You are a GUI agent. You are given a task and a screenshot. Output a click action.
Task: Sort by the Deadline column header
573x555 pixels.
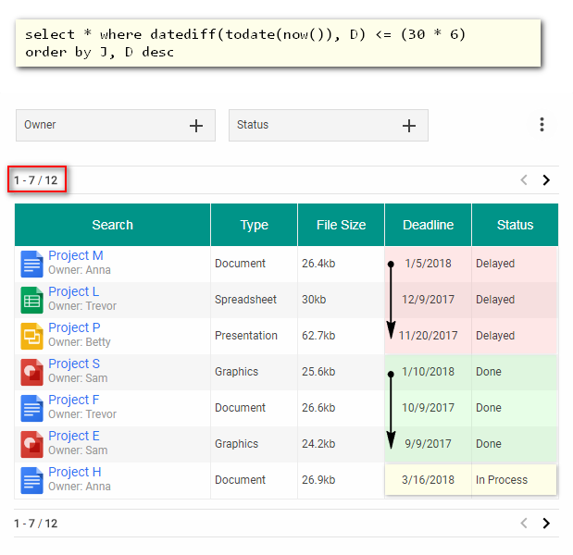(428, 225)
